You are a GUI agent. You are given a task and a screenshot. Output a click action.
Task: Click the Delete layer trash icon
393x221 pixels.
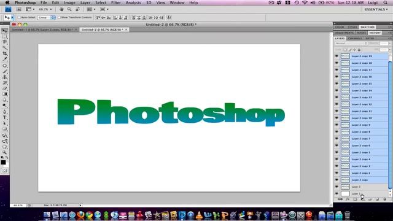tap(385, 199)
